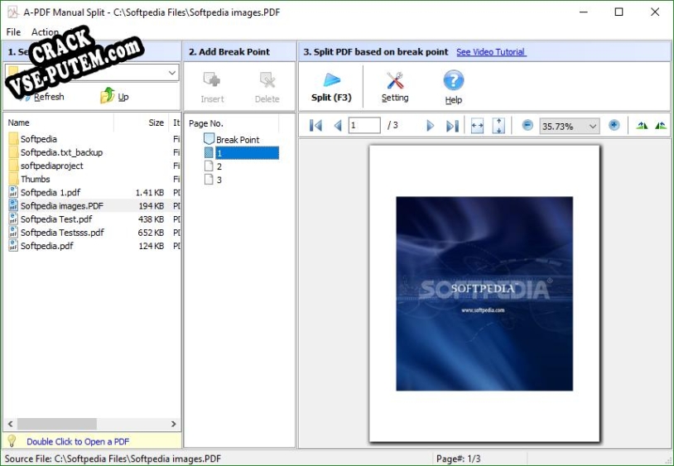Zoom in with plus icon

[x=614, y=126]
